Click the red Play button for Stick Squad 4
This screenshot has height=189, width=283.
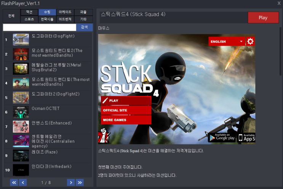pyautogui.click(x=263, y=18)
